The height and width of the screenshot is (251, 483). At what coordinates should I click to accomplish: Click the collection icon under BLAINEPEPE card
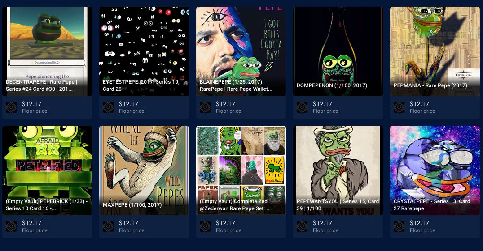tap(205, 107)
